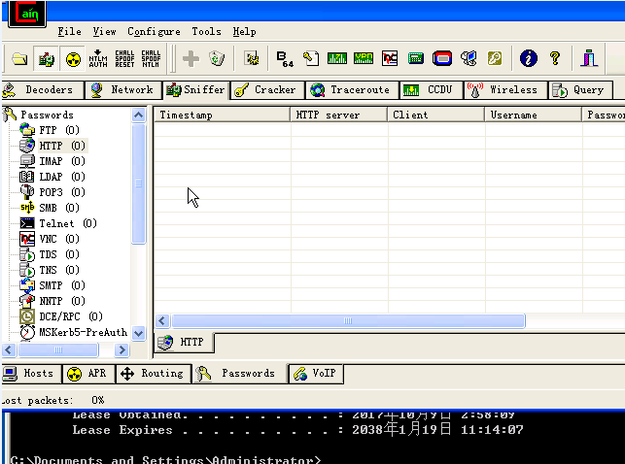
Task: Click the blue About info icon
Action: tap(529, 59)
